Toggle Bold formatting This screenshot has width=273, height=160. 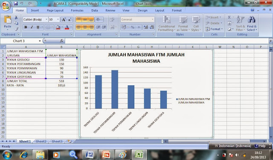click(26, 27)
